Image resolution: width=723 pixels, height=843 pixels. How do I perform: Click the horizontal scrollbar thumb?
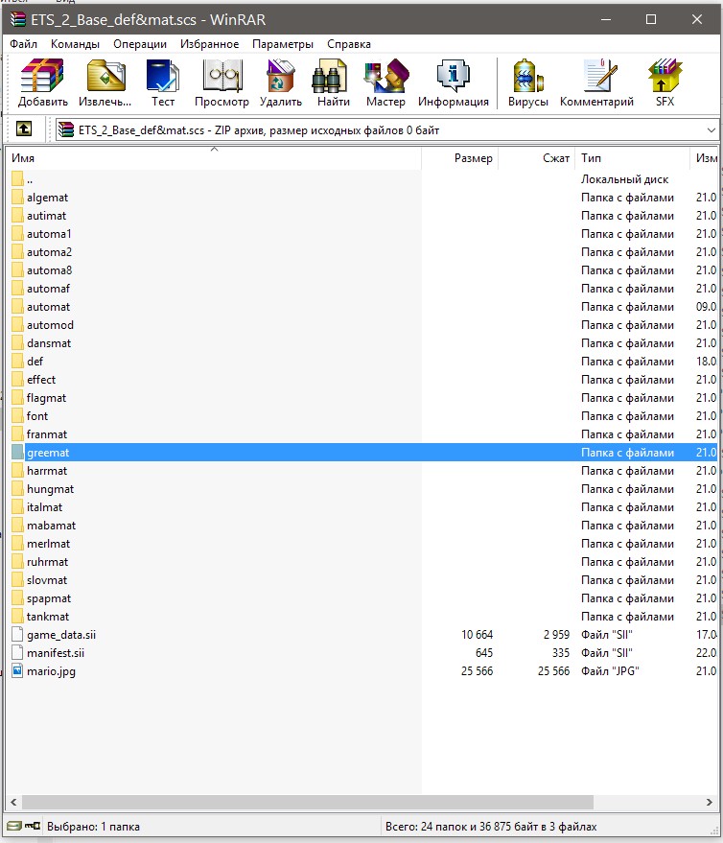tap(307, 802)
